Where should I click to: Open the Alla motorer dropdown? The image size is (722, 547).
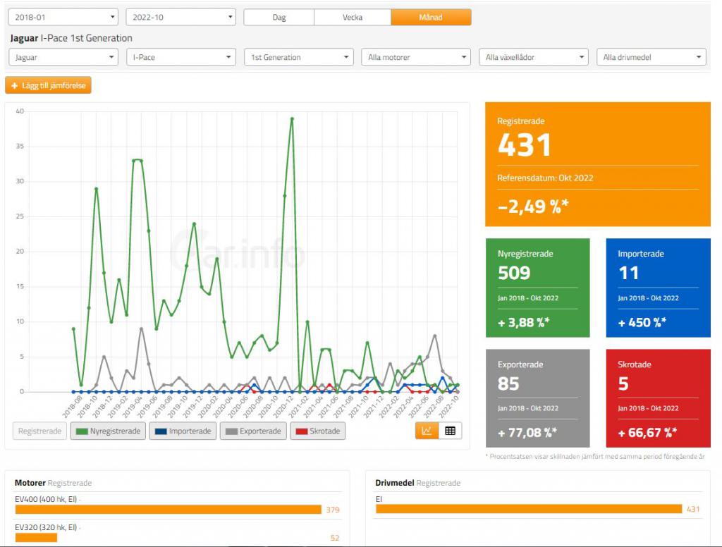point(416,57)
